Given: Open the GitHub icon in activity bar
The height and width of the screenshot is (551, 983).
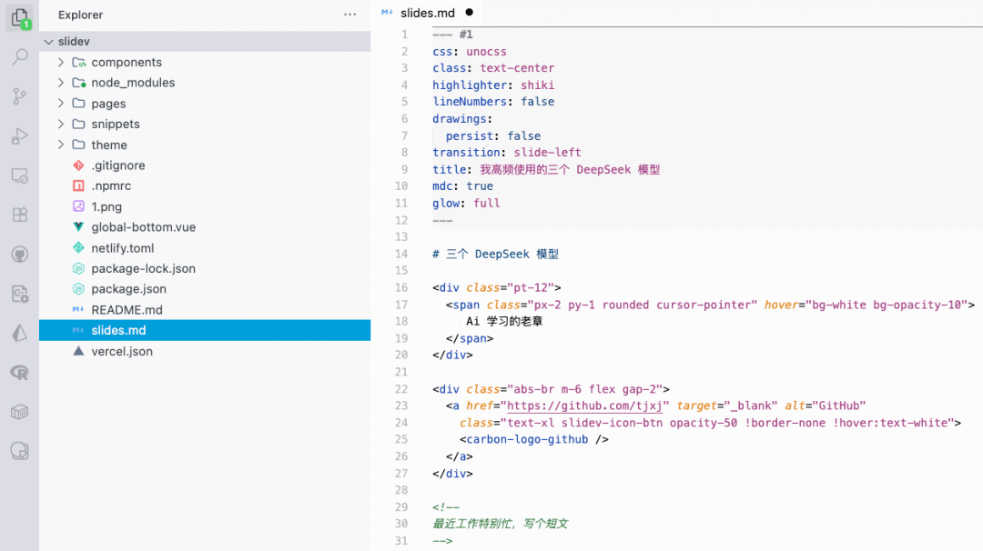Looking at the screenshot, I should click(20, 255).
